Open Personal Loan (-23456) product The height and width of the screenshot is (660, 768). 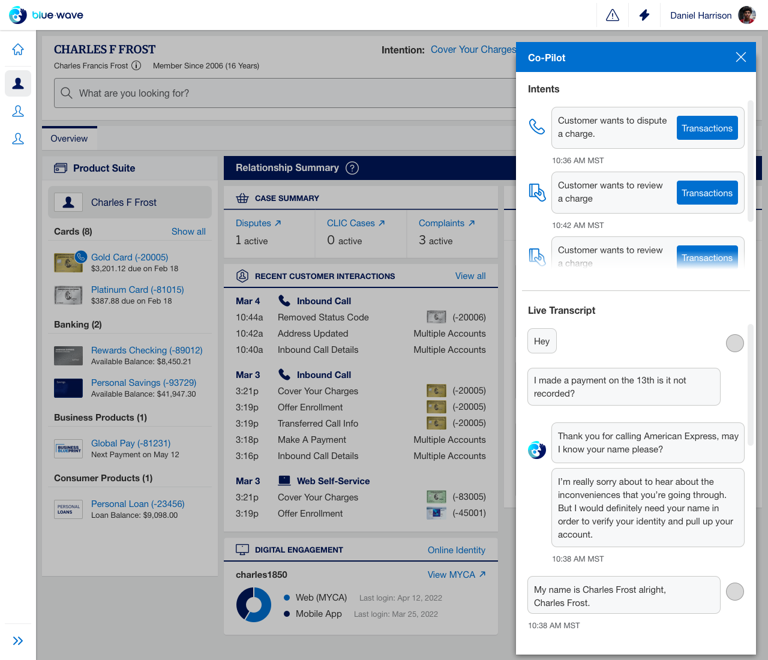click(x=138, y=503)
